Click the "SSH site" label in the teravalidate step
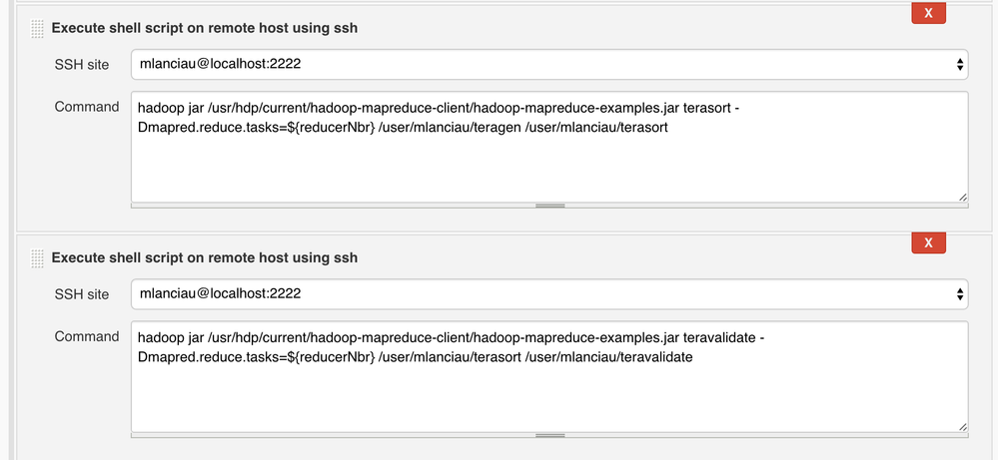This screenshot has height=460, width=998. pyautogui.click(x=82, y=294)
